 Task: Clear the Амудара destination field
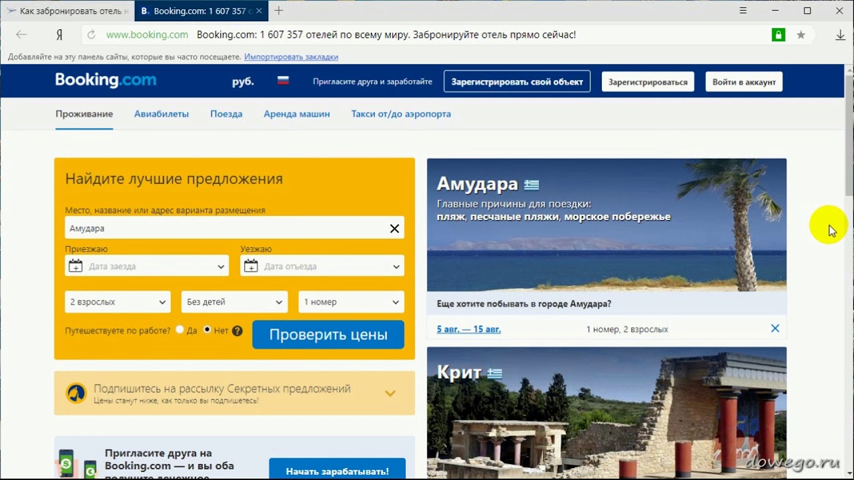tap(394, 229)
